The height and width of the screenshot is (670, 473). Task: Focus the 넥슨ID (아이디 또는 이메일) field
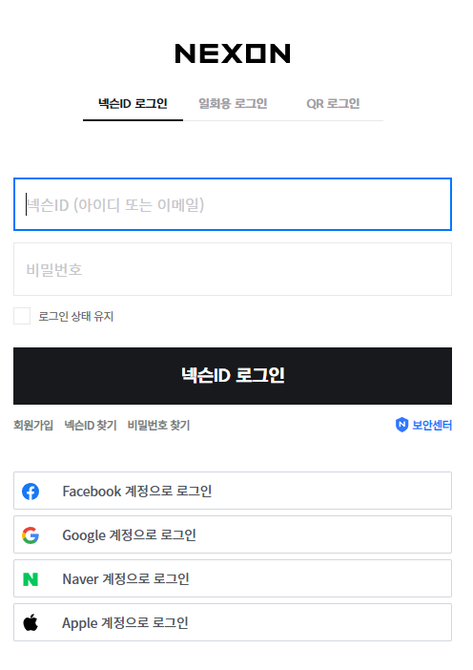click(x=233, y=204)
